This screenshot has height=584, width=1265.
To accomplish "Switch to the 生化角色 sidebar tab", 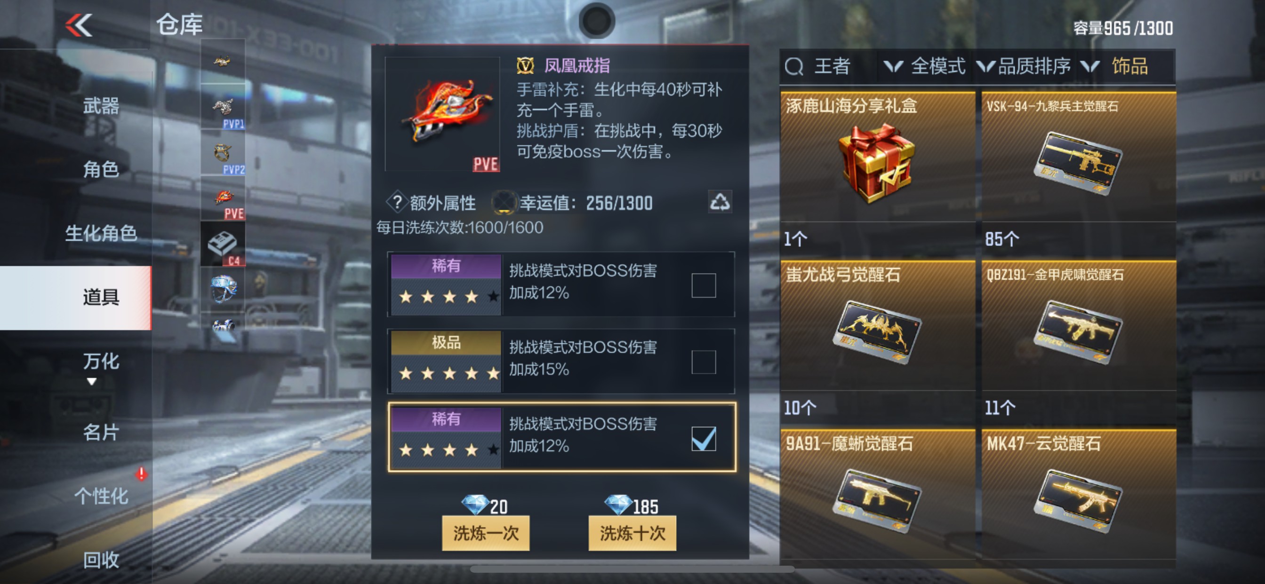I will click(101, 233).
